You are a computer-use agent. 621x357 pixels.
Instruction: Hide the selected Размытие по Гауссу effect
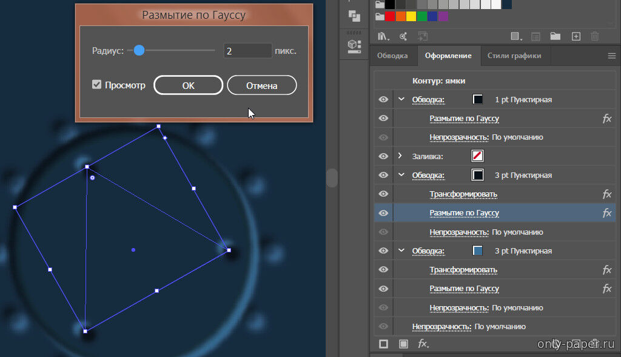pos(383,213)
